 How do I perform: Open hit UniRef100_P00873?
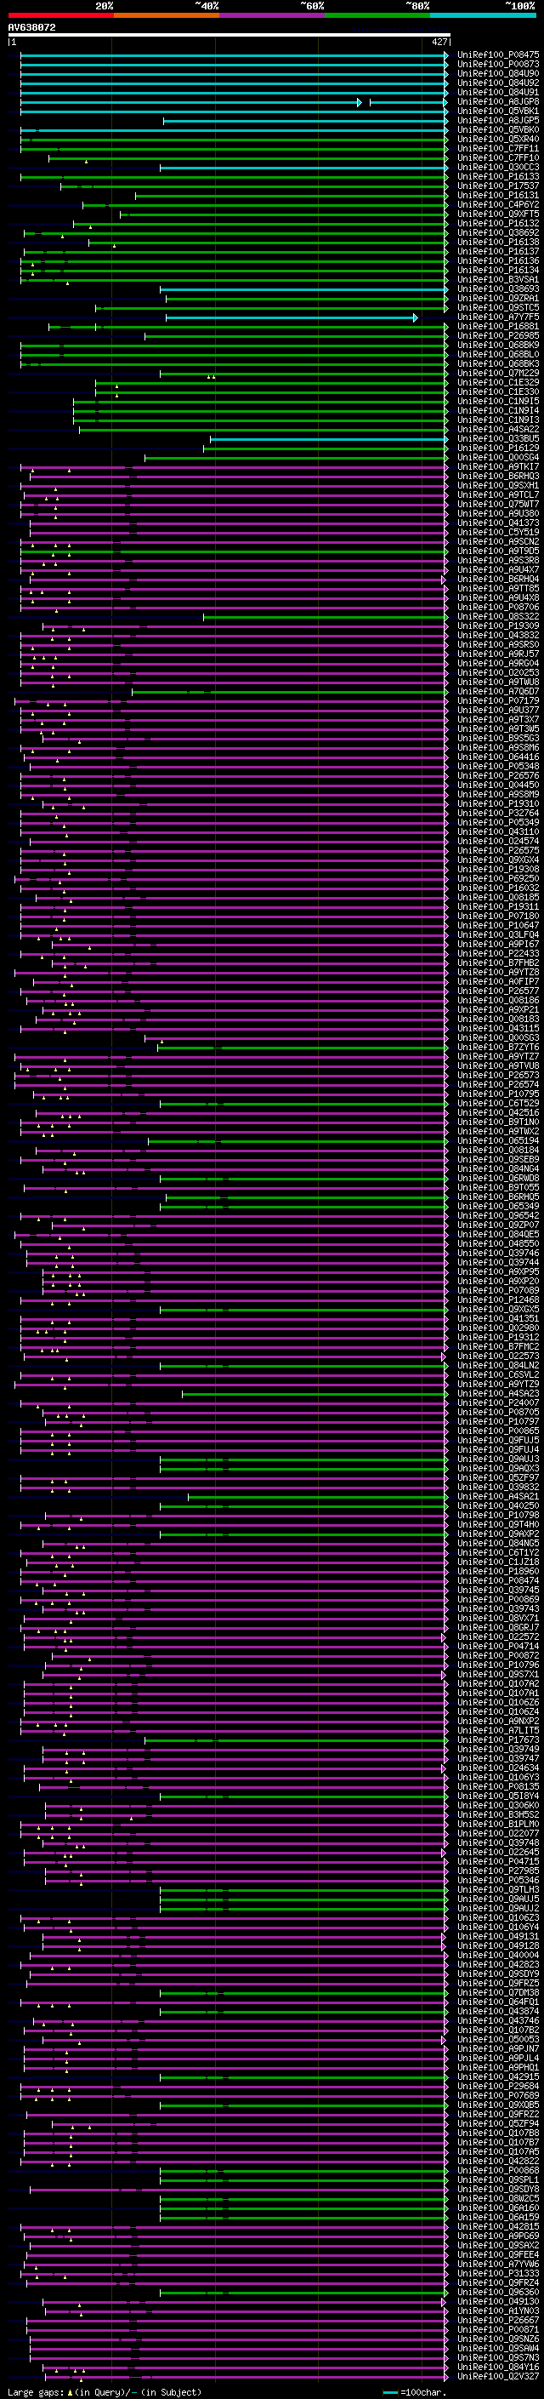coord(498,65)
